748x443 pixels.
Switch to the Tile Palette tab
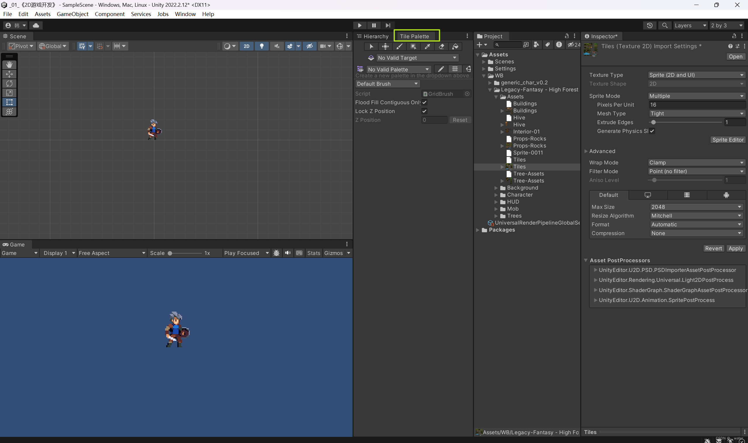coord(416,36)
